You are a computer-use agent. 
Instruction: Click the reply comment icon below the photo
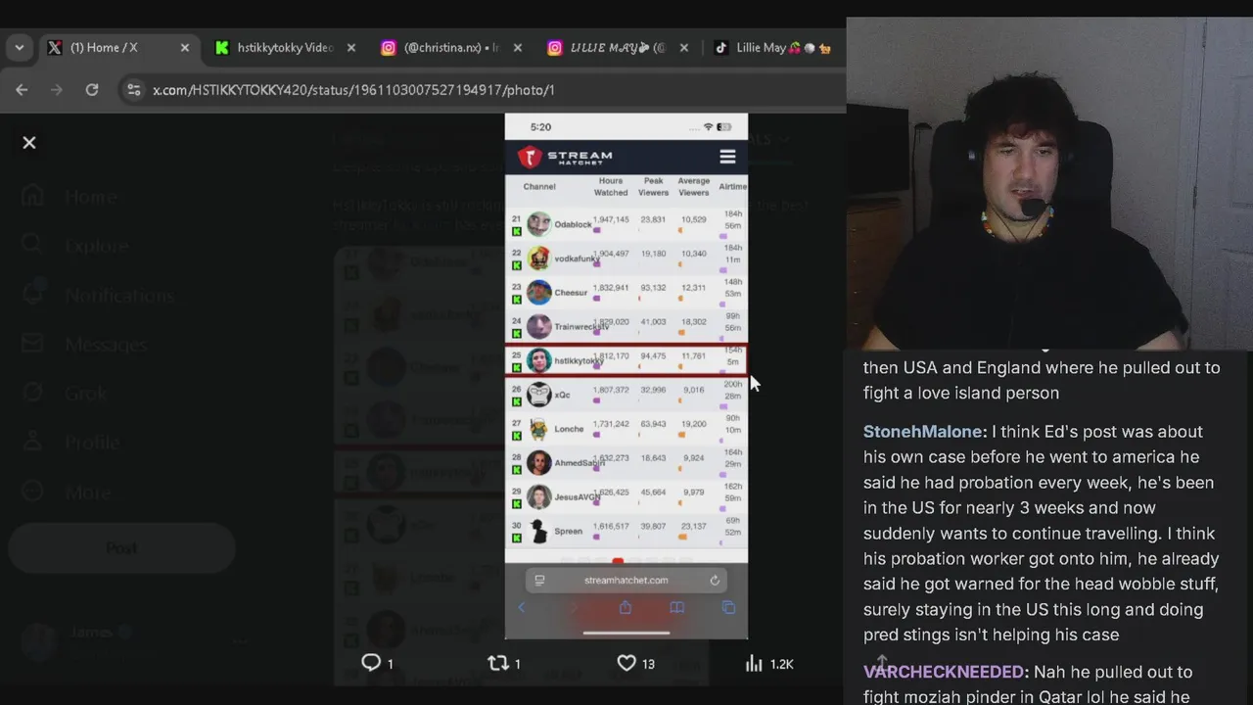pyautogui.click(x=370, y=663)
